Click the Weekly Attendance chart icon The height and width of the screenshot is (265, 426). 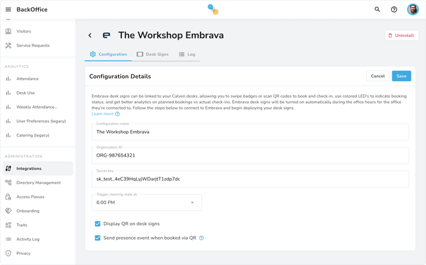click(x=8, y=107)
